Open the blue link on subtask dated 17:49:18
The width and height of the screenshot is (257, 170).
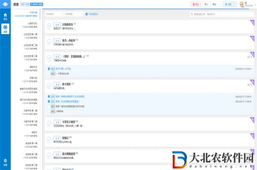pyautogui.click(x=70, y=97)
